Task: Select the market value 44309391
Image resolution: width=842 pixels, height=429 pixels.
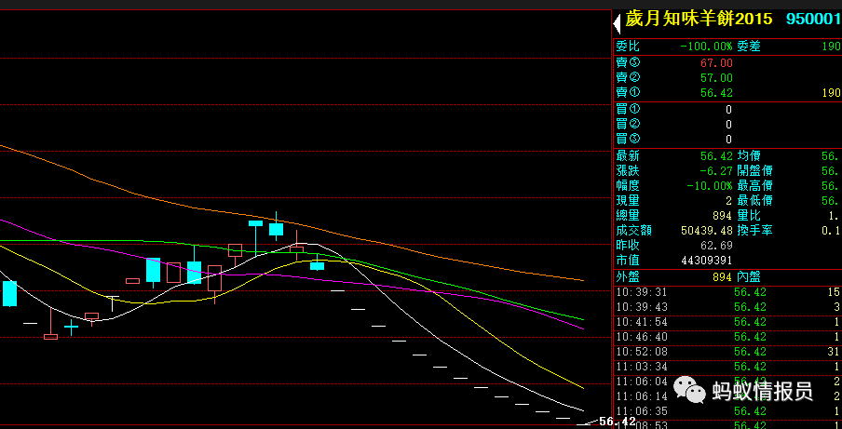Action: (x=707, y=261)
